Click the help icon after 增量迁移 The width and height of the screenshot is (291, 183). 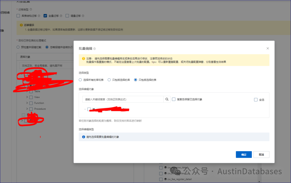[x=83, y=16]
